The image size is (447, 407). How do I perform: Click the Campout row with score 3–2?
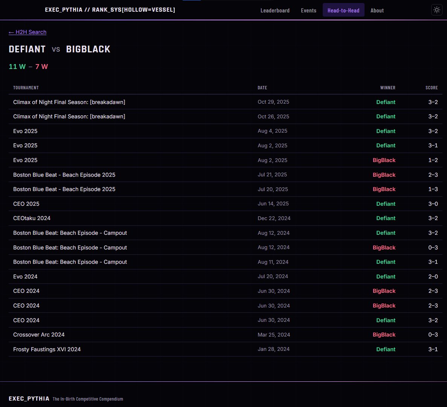tap(225, 233)
